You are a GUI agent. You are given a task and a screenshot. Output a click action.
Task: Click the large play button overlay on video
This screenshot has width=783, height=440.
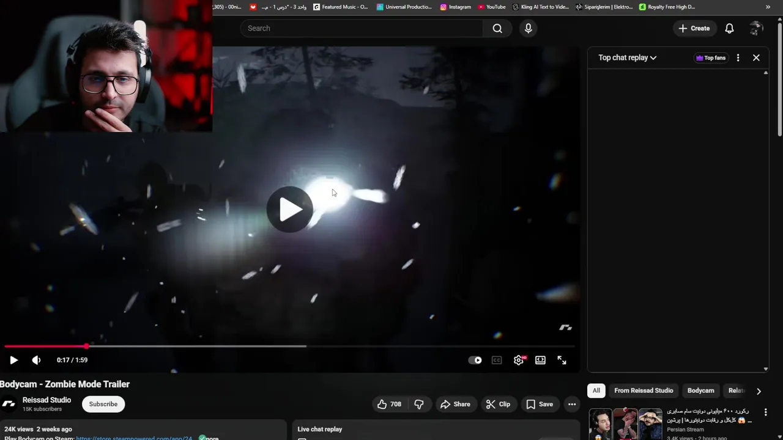tap(290, 210)
